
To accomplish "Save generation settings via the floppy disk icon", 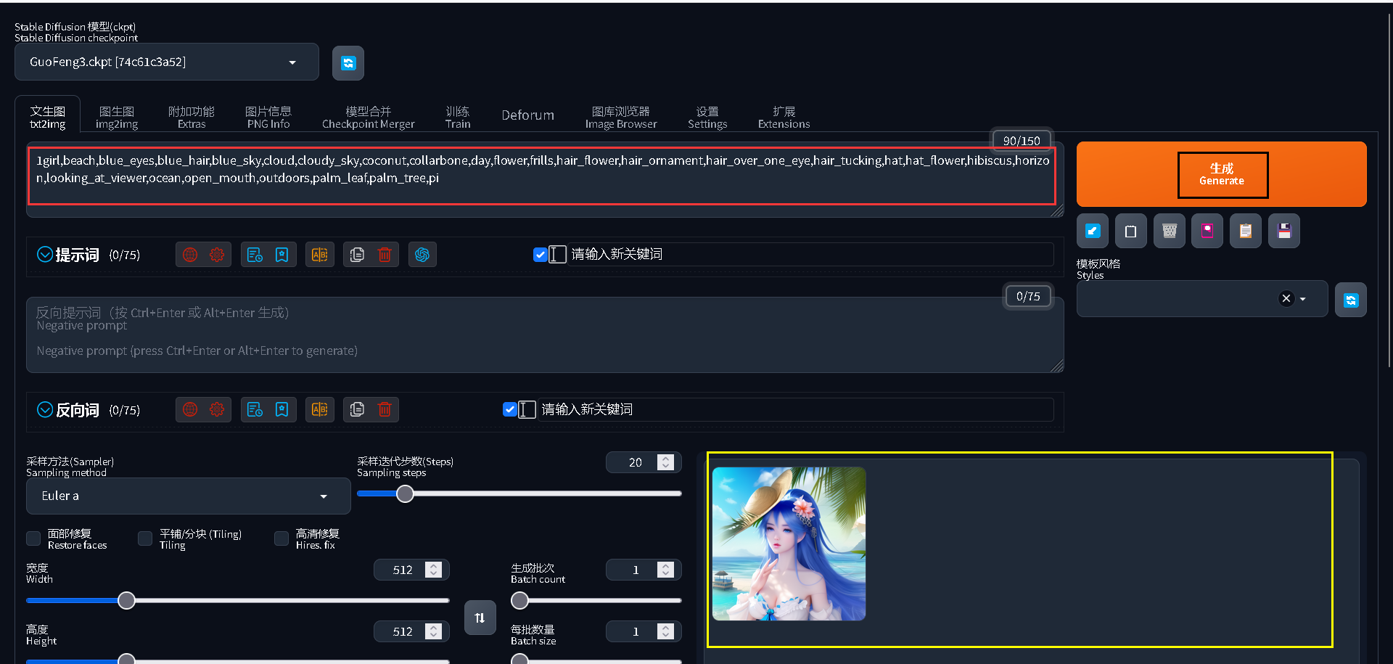I will tap(1283, 231).
